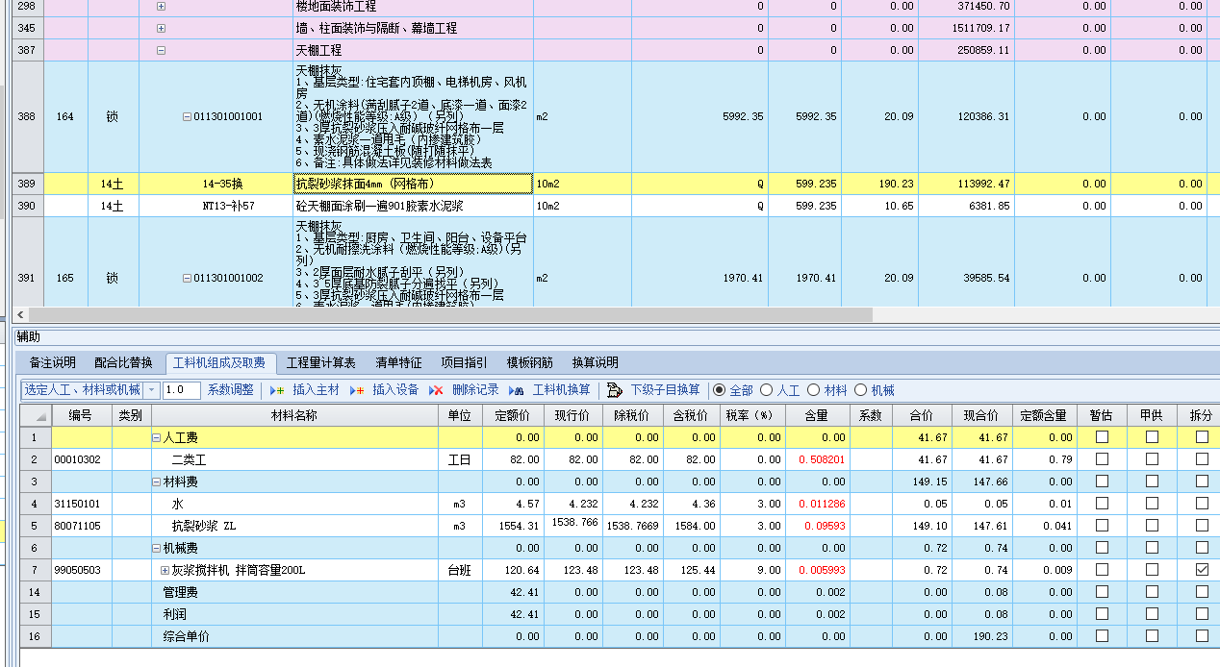
Task: Click the 1538.766 现行价 value
Action: point(576,522)
